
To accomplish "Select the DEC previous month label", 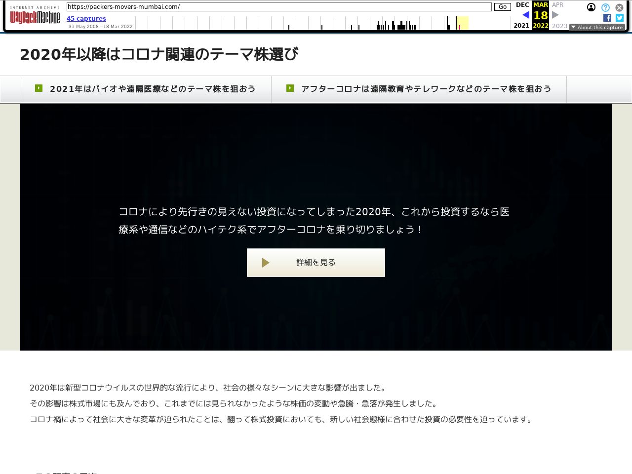I will [522, 5].
